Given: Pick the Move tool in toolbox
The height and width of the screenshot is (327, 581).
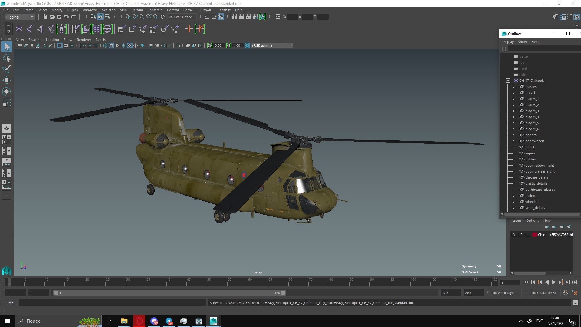Looking at the screenshot, I should click(7, 80).
